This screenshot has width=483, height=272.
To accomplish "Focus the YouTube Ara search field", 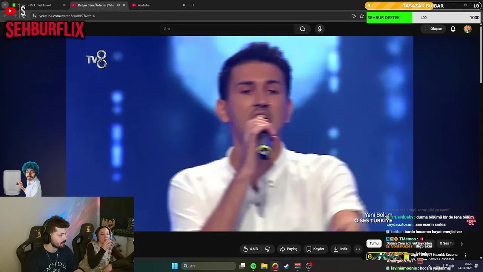I will click(x=227, y=29).
